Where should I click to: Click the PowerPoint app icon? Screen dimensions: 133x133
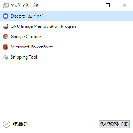pos(5,47)
